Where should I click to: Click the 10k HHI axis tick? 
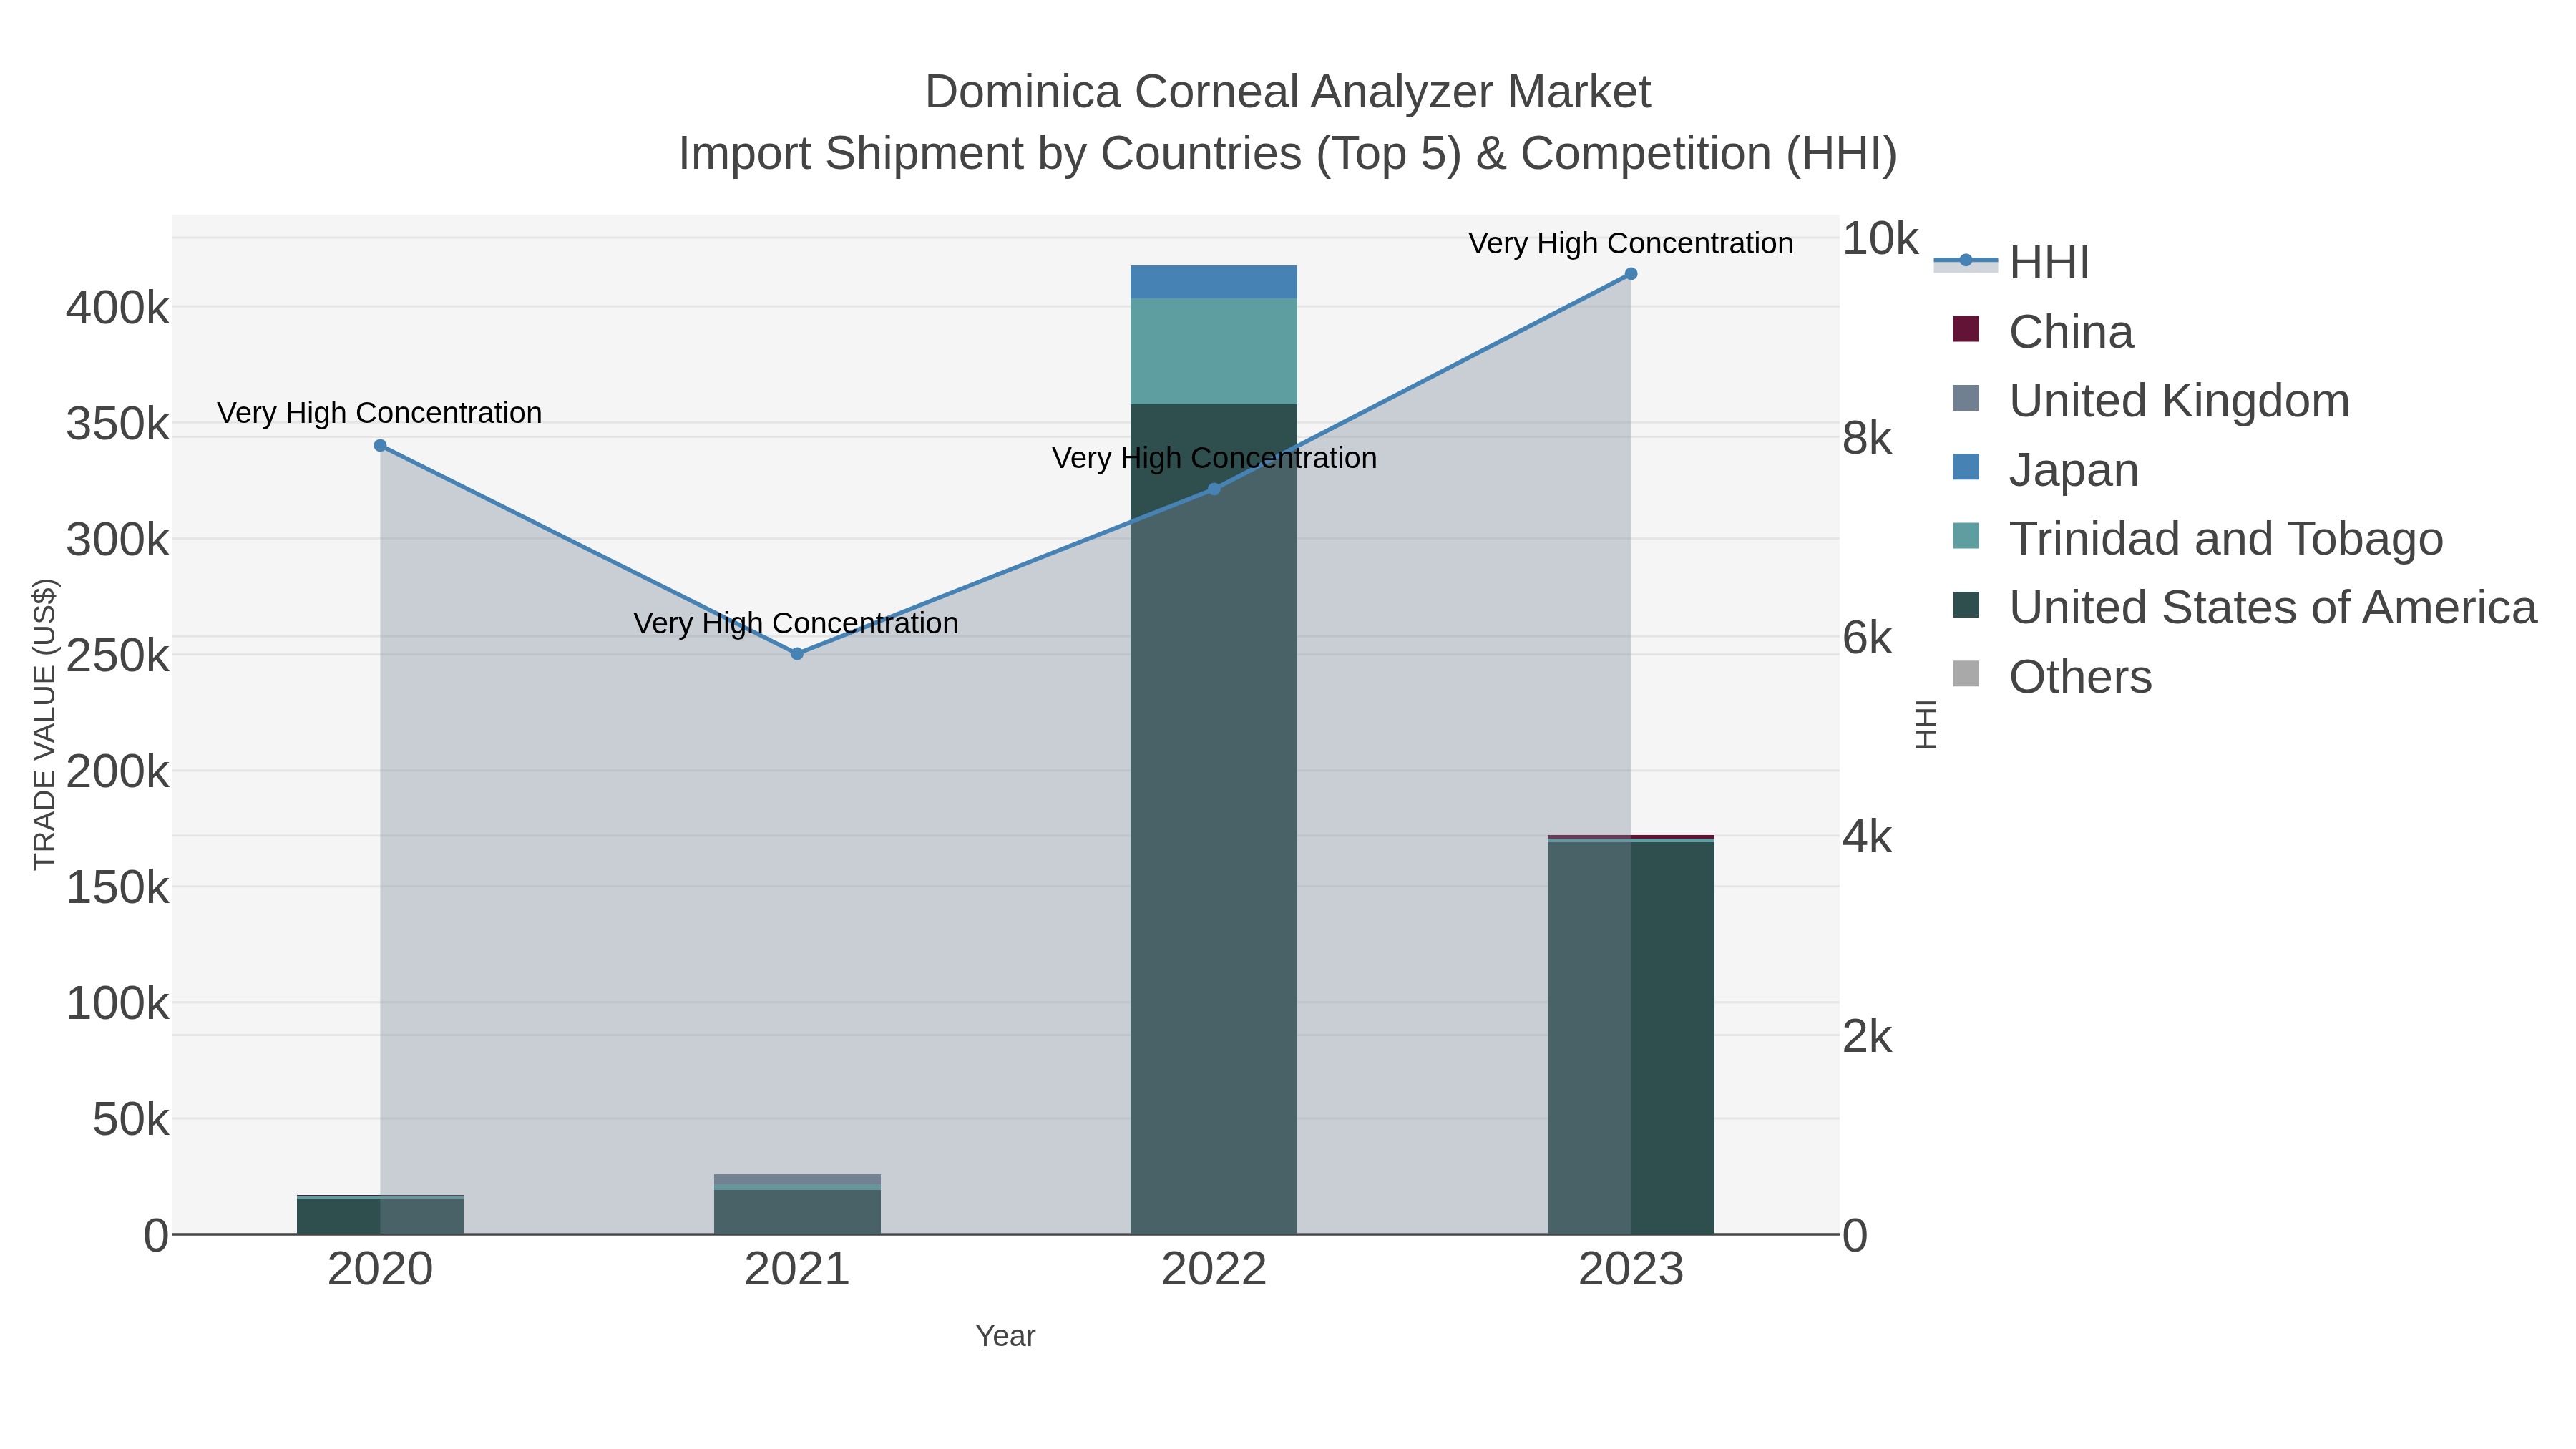[1880, 239]
